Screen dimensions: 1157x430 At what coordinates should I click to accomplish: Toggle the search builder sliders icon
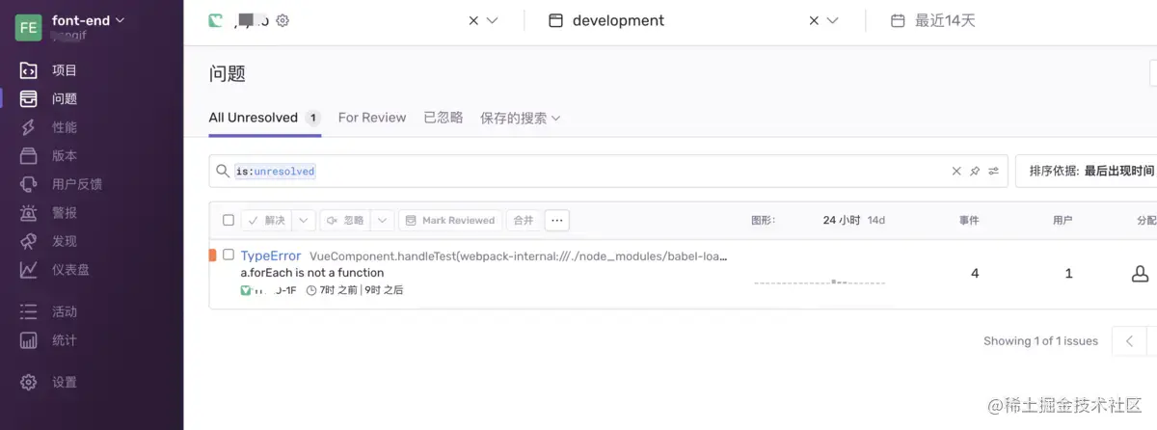[x=993, y=171]
